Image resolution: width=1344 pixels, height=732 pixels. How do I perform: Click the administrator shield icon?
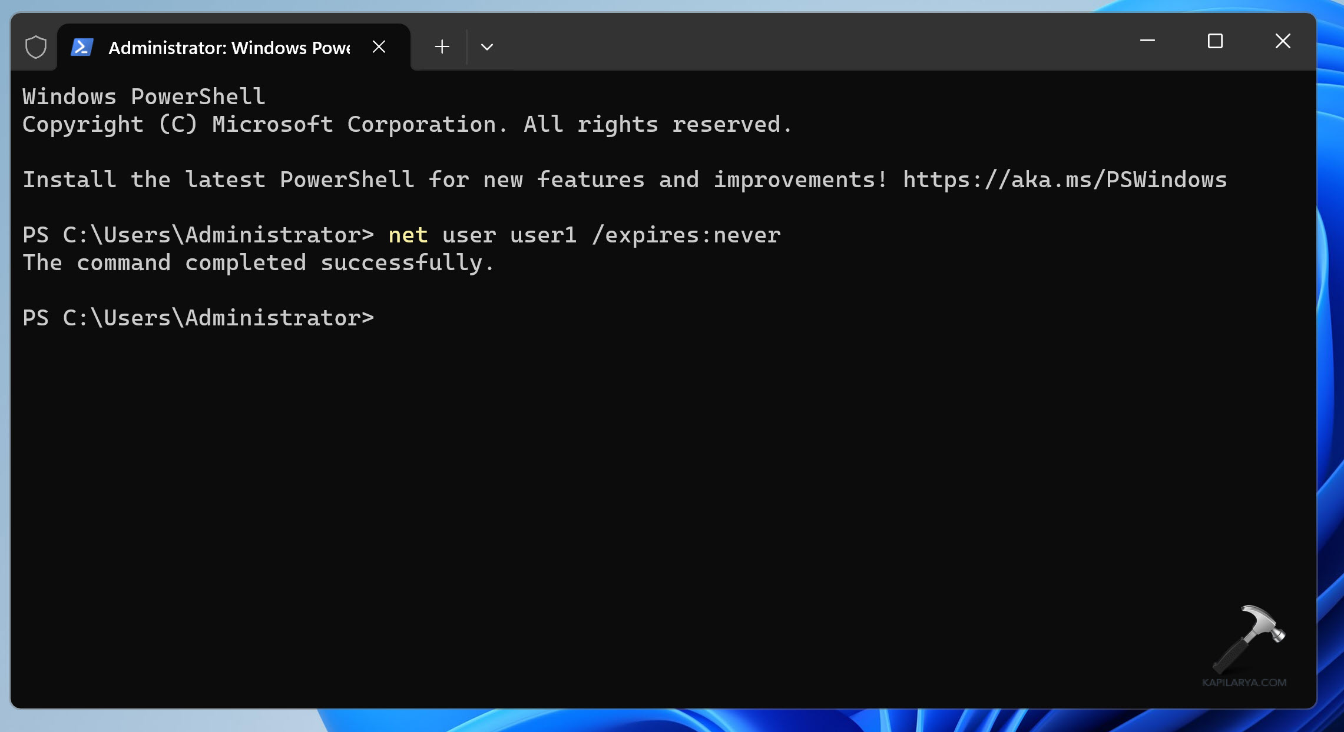click(x=36, y=47)
